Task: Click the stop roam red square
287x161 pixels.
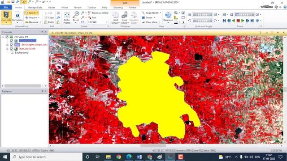Action: click(238, 21)
